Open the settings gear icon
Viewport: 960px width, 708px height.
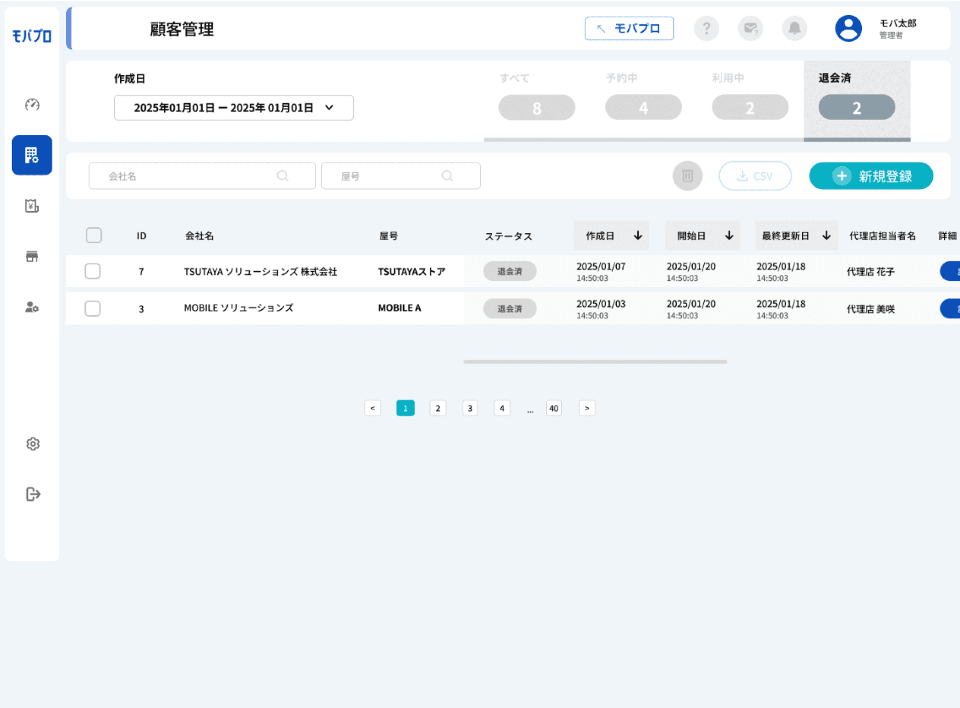33,444
